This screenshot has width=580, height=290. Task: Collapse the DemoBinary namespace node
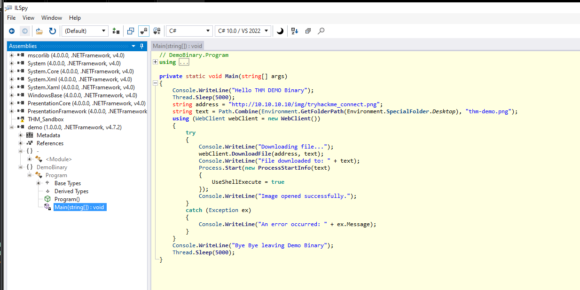21,167
